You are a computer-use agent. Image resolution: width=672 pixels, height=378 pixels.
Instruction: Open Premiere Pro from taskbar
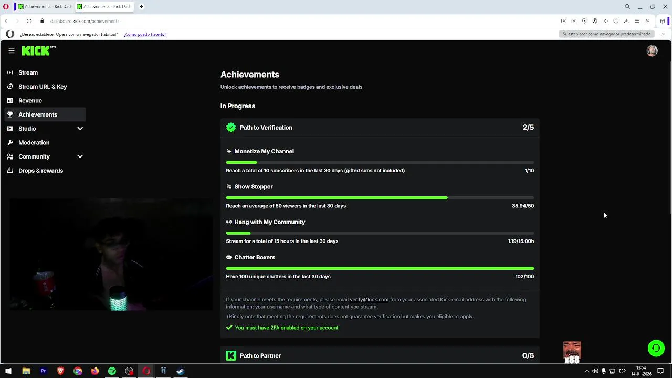[43, 371]
